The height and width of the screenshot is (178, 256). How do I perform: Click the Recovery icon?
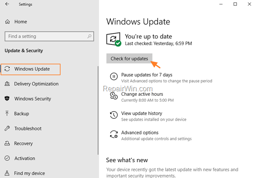click(x=7, y=143)
